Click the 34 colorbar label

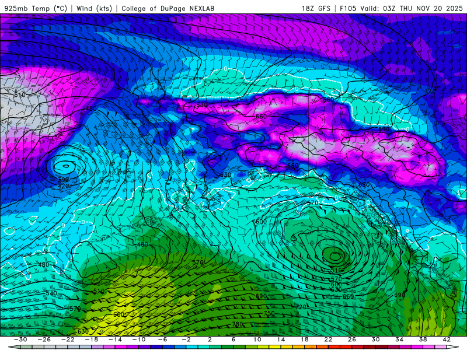tap(399, 339)
